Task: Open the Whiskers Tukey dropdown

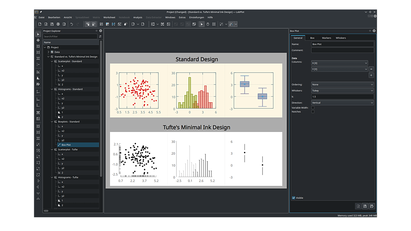Action: point(342,90)
